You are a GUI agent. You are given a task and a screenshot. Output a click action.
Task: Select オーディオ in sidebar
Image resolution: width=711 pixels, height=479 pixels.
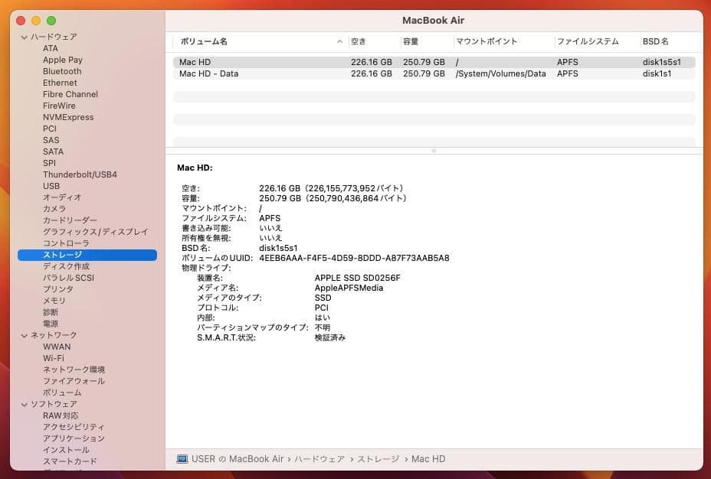62,197
